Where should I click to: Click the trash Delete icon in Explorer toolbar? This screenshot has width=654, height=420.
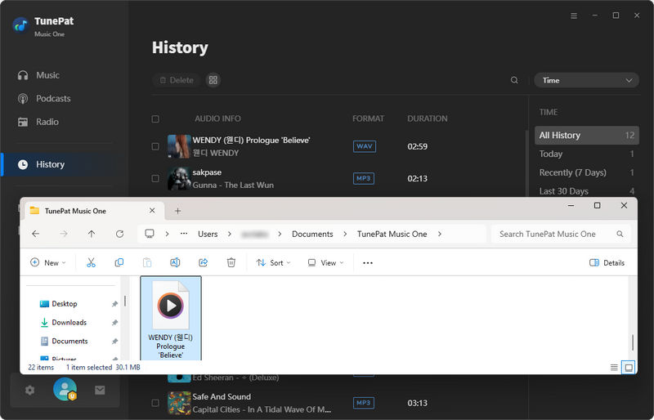[x=231, y=262]
